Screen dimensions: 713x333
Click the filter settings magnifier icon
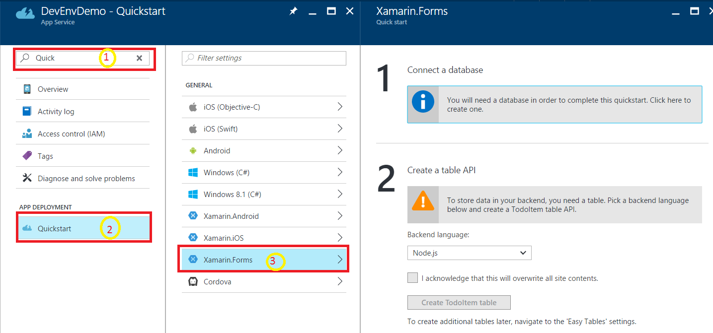(x=189, y=58)
